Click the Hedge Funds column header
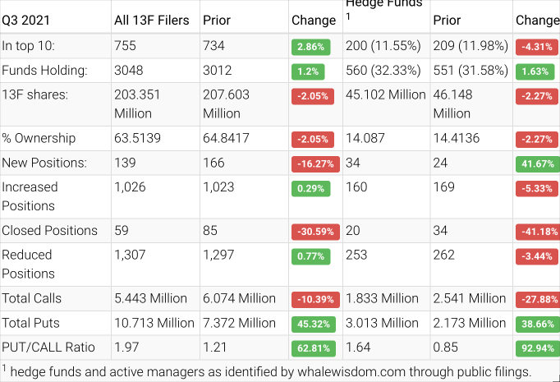 (374, 5)
